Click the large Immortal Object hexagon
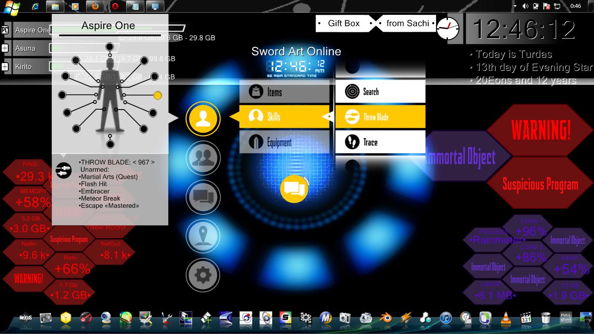The image size is (594, 334). click(x=461, y=157)
